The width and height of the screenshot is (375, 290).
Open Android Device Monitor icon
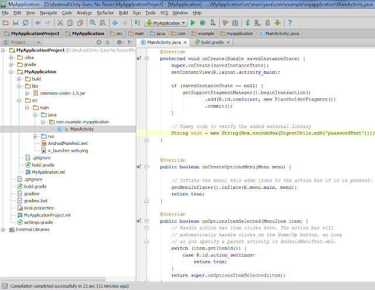click(x=277, y=23)
